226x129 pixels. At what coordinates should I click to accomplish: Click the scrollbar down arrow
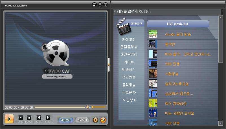(221, 123)
